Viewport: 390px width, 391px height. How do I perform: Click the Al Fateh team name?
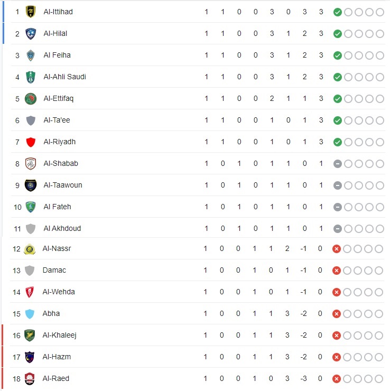pyautogui.click(x=57, y=207)
